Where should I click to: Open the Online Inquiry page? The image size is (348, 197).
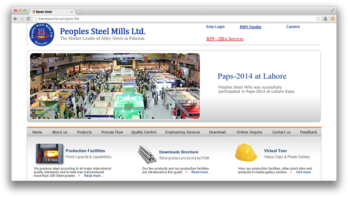click(x=249, y=132)
